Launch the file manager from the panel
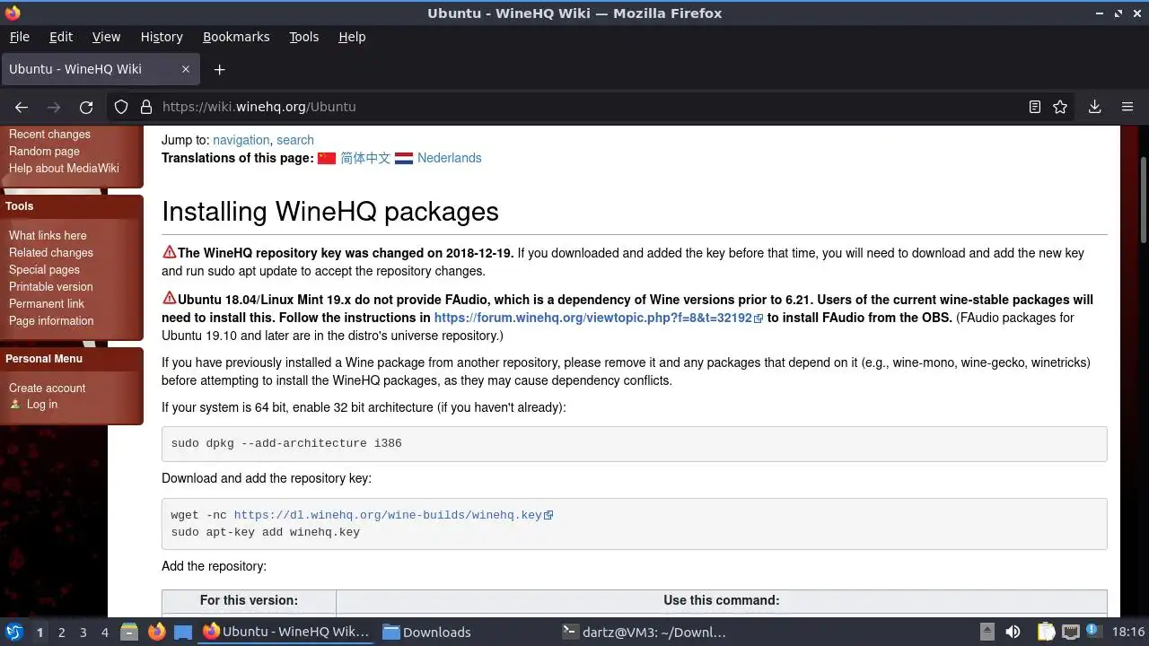Image resolution: width=1149 pixels, height=646 pixels. 128,632
